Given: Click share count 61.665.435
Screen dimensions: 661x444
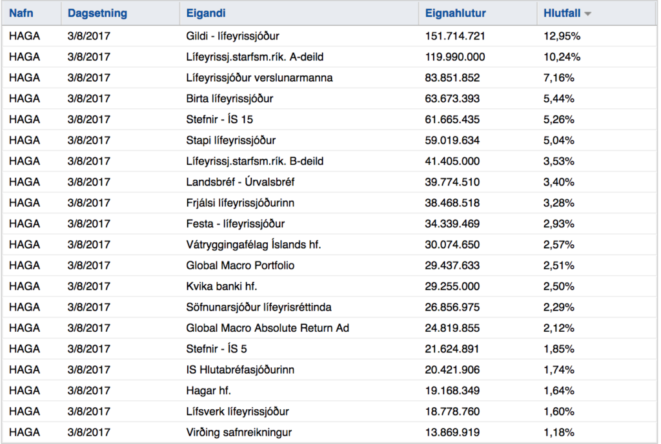Looking at the screenshot, I should click(x=452, y=119).
